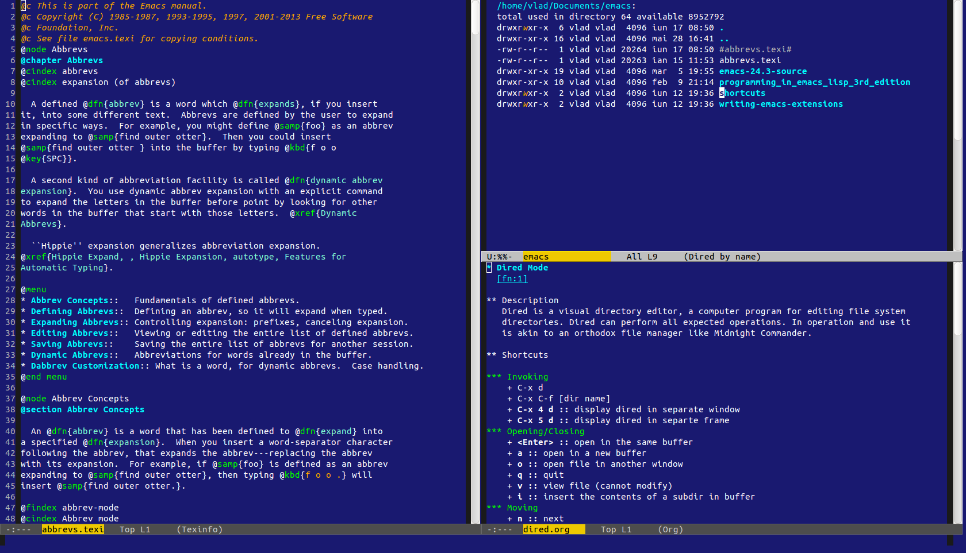The height and width of the screenshot is (553, 966).
Task: Click abbrevs.texi buffer name in mode line
Action: [73, 529]
